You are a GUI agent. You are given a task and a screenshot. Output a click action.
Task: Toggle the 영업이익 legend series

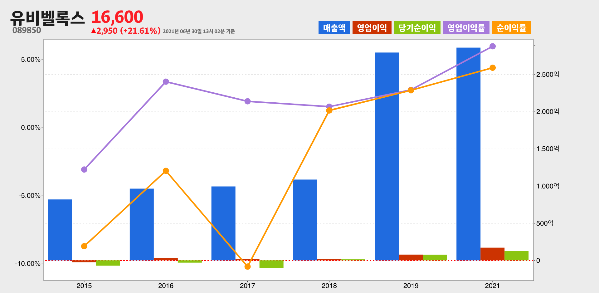click(x=372, y=28)
